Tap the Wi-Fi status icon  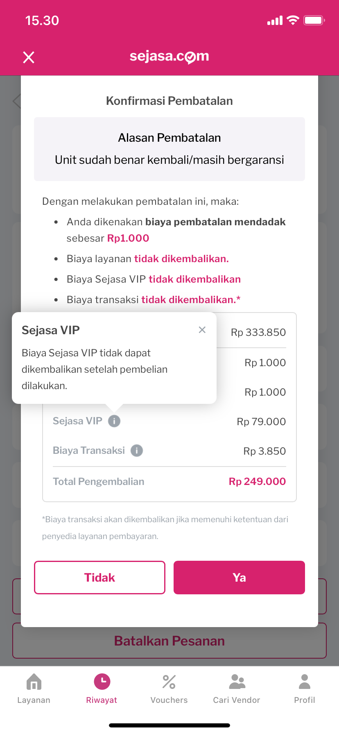pos(293,20)
